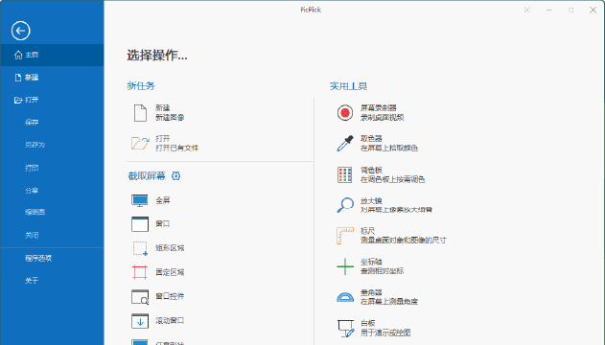Screen dimensions: 605x345
Task: Click the 白板 whiteboard icon
Action: (x=346, y=329)
